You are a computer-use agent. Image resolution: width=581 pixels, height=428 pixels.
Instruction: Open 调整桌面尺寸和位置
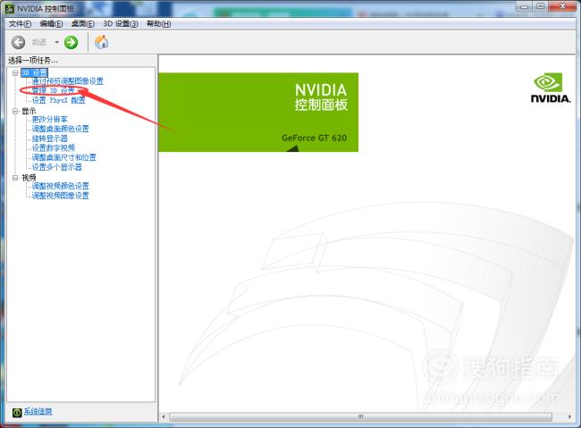click(63, 157)
